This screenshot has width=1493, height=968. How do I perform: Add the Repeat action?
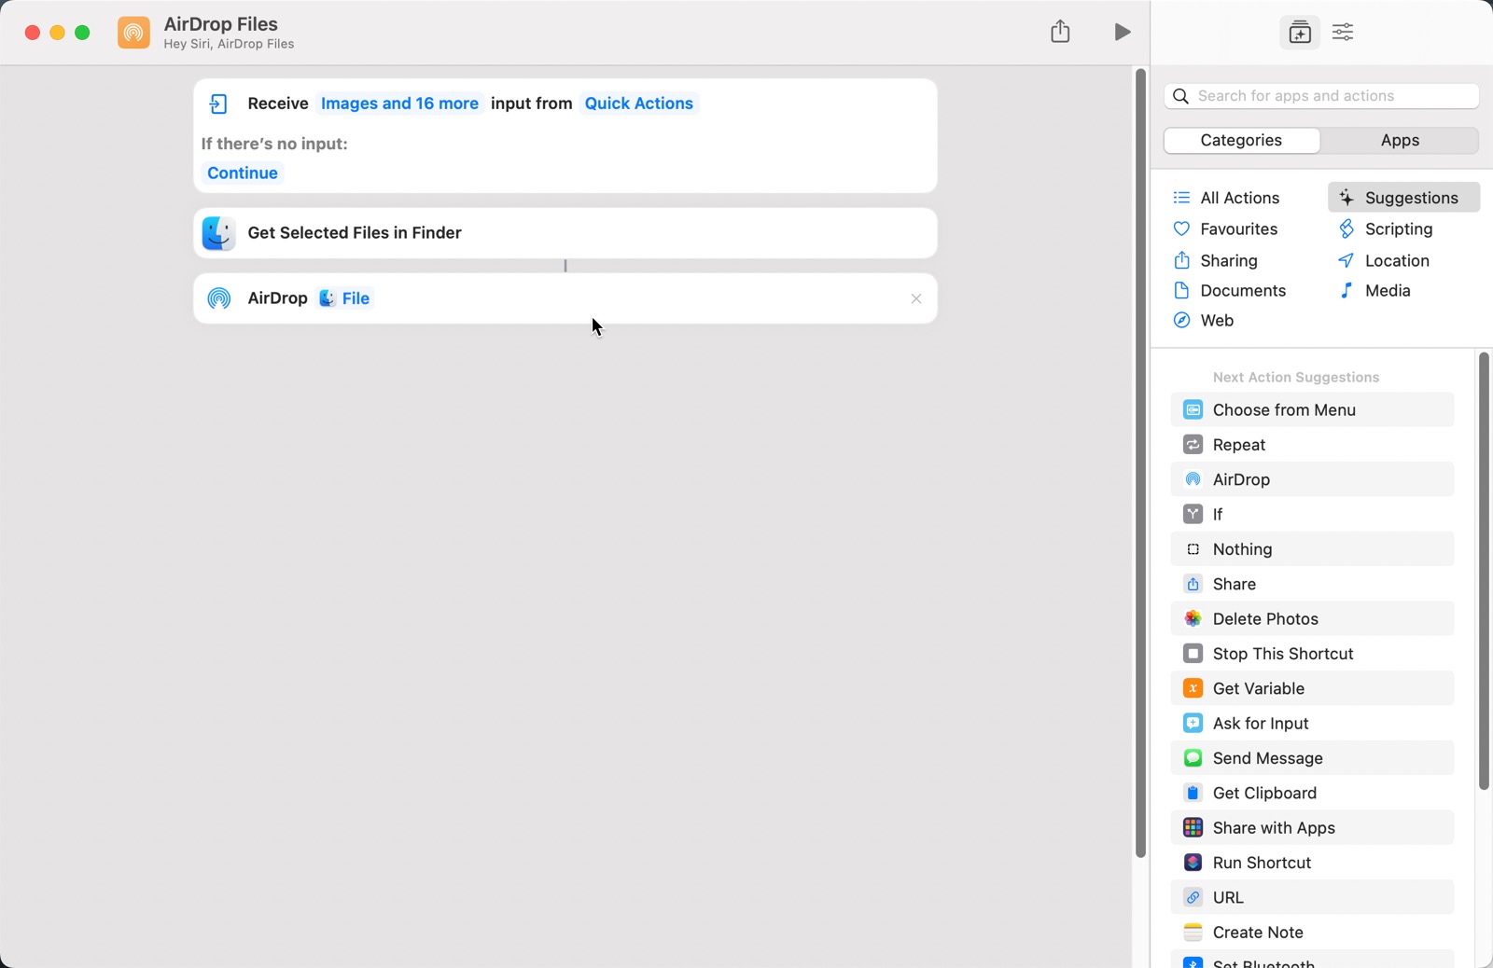pyautogui.click(x=1312, y=445)
